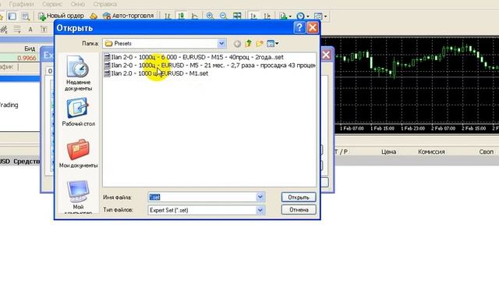Expand the Имя файла dropdown arrow

[x=260, y=197]
